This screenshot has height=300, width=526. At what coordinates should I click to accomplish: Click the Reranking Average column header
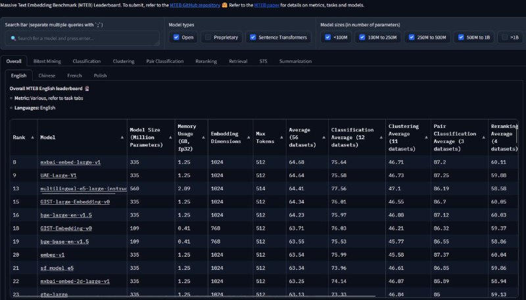503,138
